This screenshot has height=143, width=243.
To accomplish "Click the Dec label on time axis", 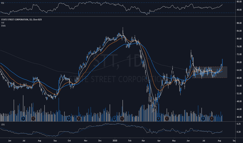I will [x=100, y=141].
